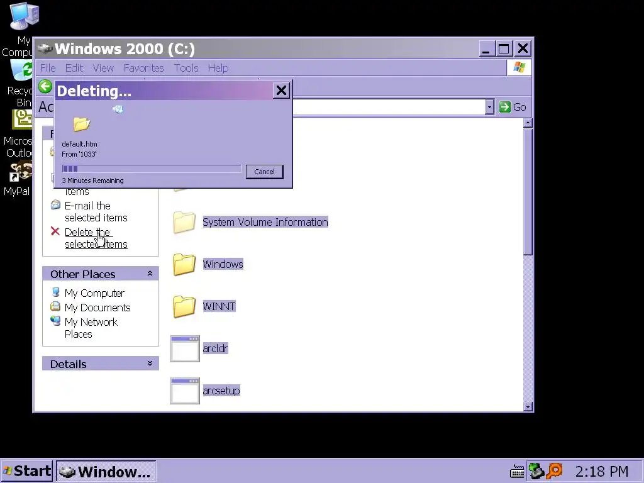Click the folder icon in Deleting dialog
Screen dimensions: 644x483
click(x=81, y=124)
